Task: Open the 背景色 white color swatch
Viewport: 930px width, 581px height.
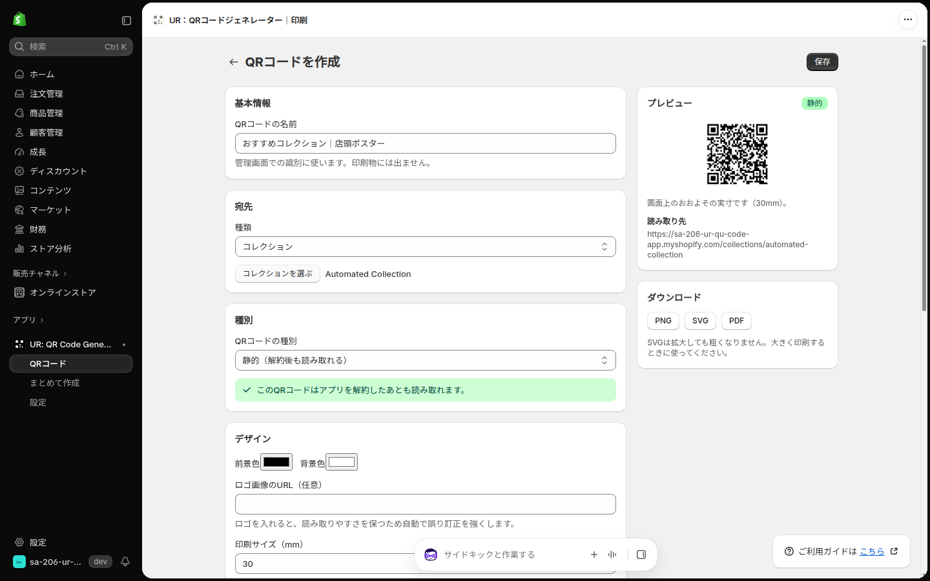Action: pyautogui.click(x=342, y=462)
